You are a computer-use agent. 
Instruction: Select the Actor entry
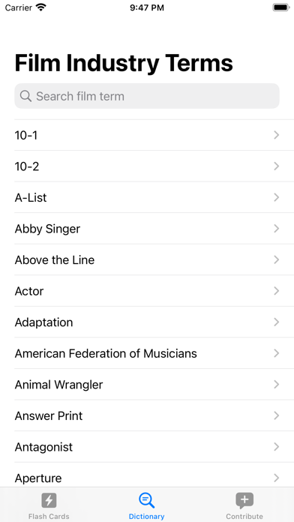click(154, 291)
